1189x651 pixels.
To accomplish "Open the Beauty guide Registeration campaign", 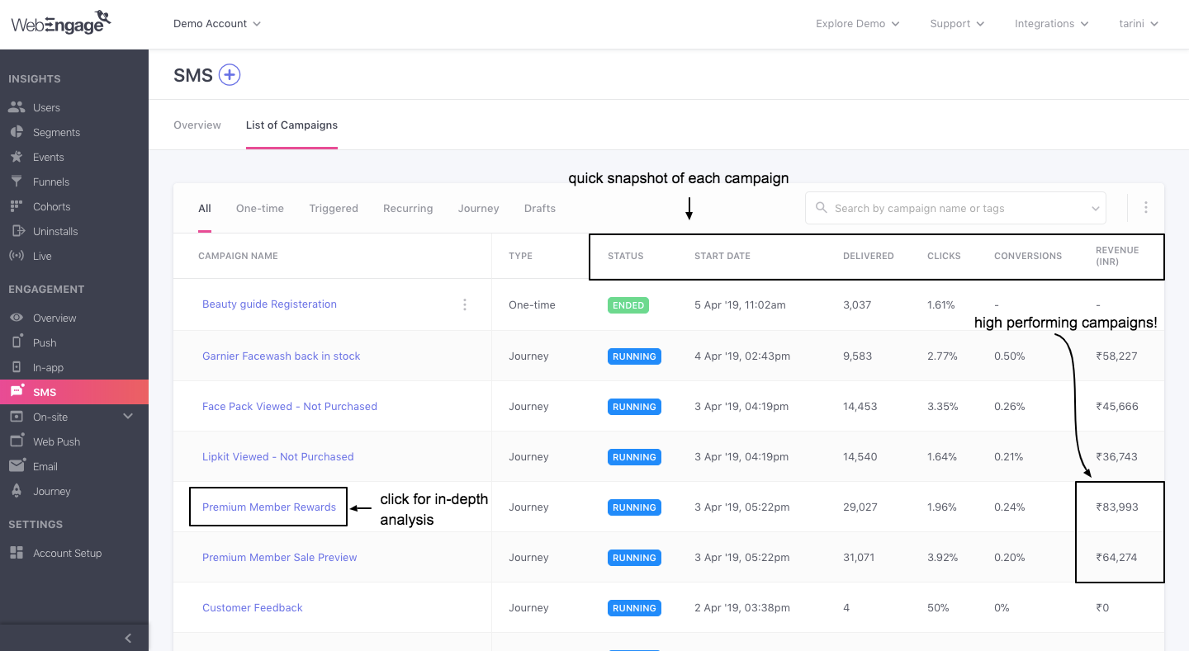I will tap(269, 304).
